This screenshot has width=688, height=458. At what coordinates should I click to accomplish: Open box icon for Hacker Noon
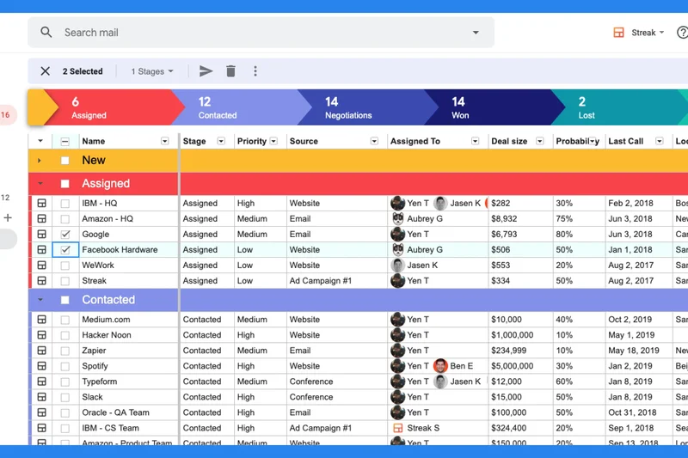41,335
